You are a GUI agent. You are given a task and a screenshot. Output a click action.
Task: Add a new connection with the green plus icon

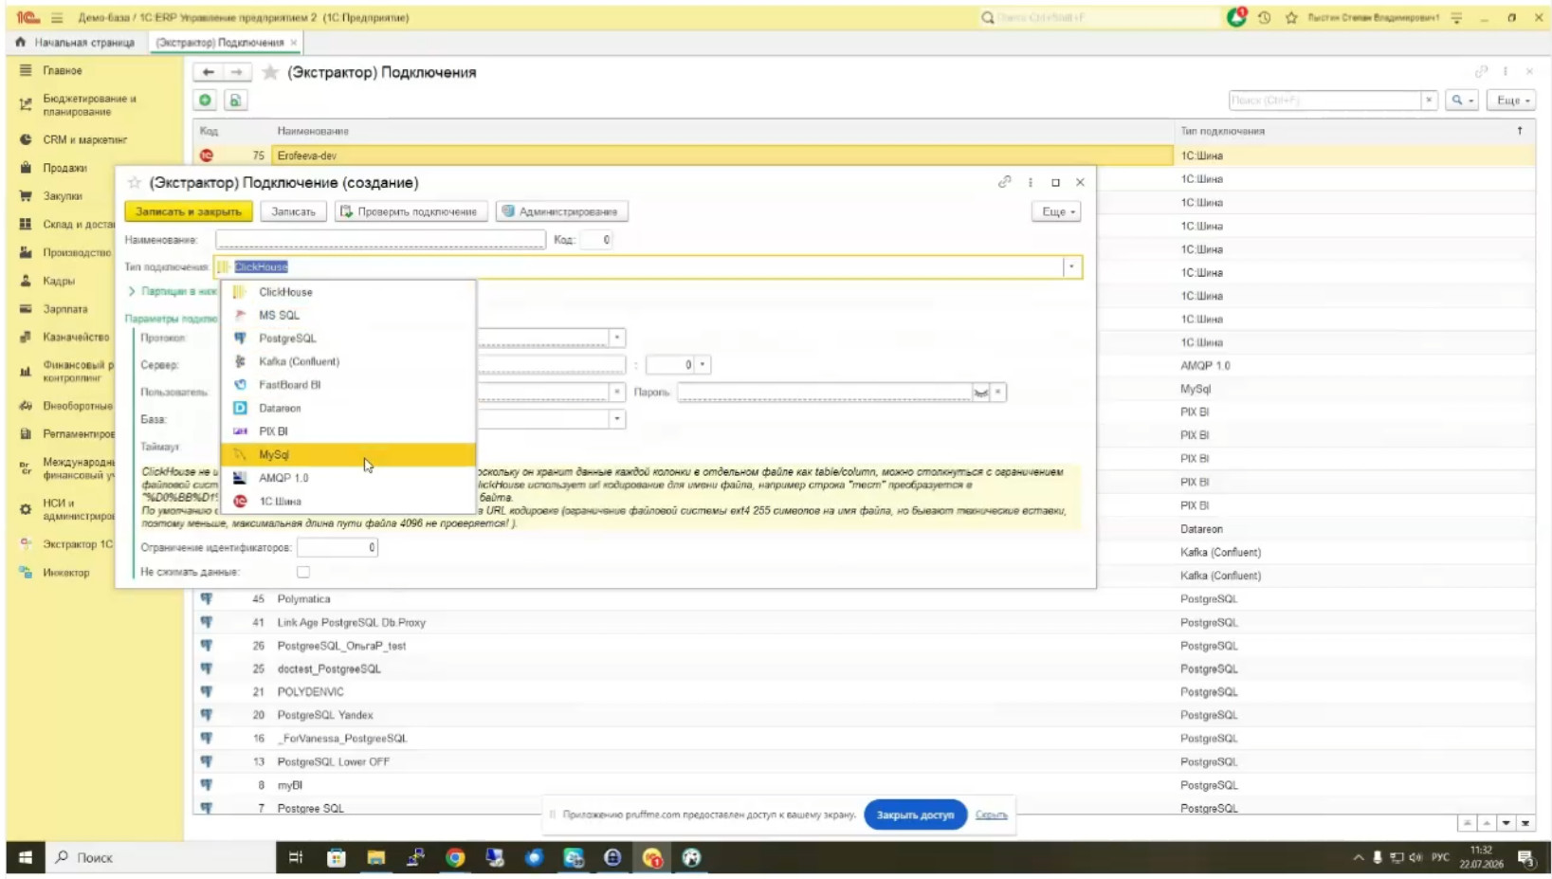pyautogui.click(x=205, y=100)
